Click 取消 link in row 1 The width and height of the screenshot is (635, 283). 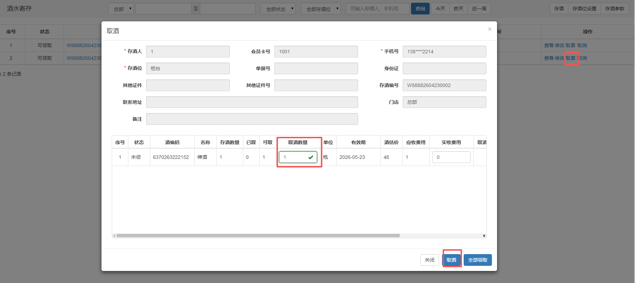582,45
